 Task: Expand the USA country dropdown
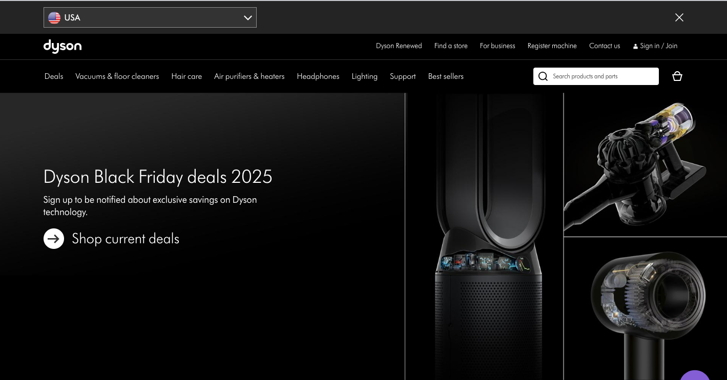150,17
